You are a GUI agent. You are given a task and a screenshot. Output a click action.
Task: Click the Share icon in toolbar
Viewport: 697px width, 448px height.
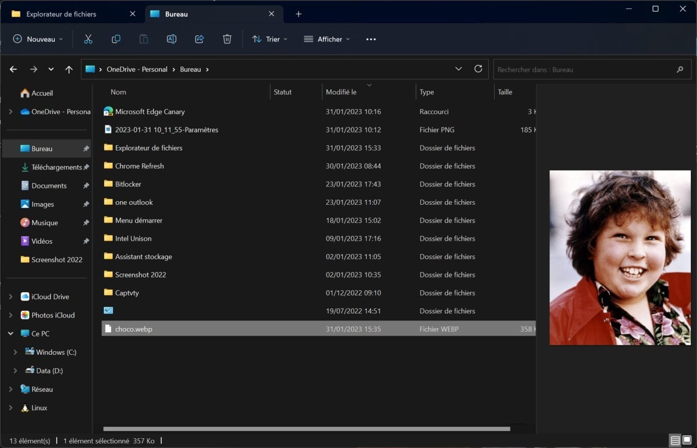coord(199,39)
